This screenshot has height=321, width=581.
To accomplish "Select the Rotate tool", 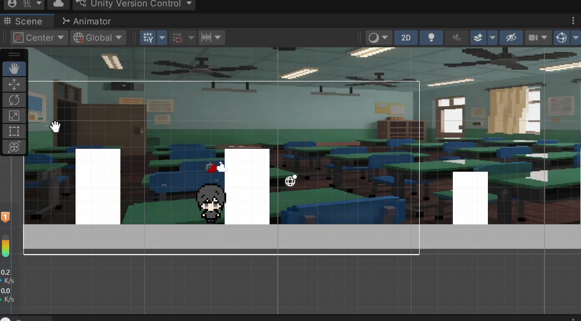I will pos(14,100).
